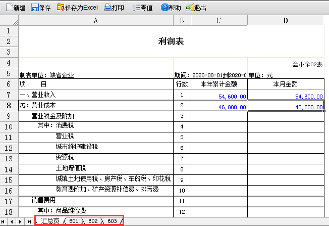
Task: Click the 利润表 title cell
Action: (x=171, y=41)
